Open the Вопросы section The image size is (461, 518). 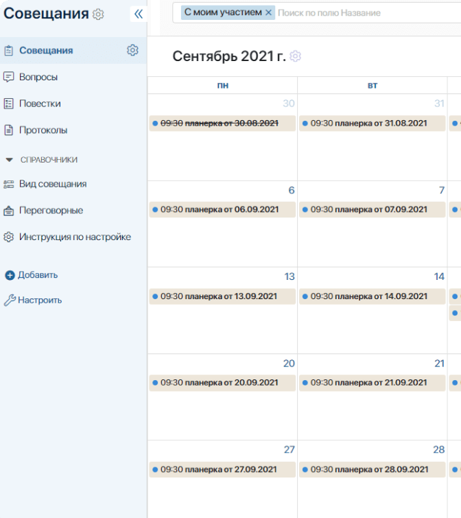38,77
